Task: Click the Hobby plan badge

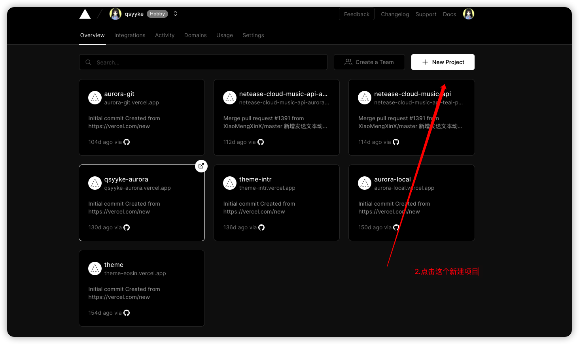Action: (x=157, y=13)
